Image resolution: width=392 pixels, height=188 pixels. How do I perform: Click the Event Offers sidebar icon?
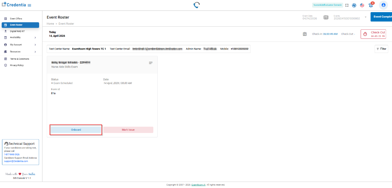(x=5, y=19)
